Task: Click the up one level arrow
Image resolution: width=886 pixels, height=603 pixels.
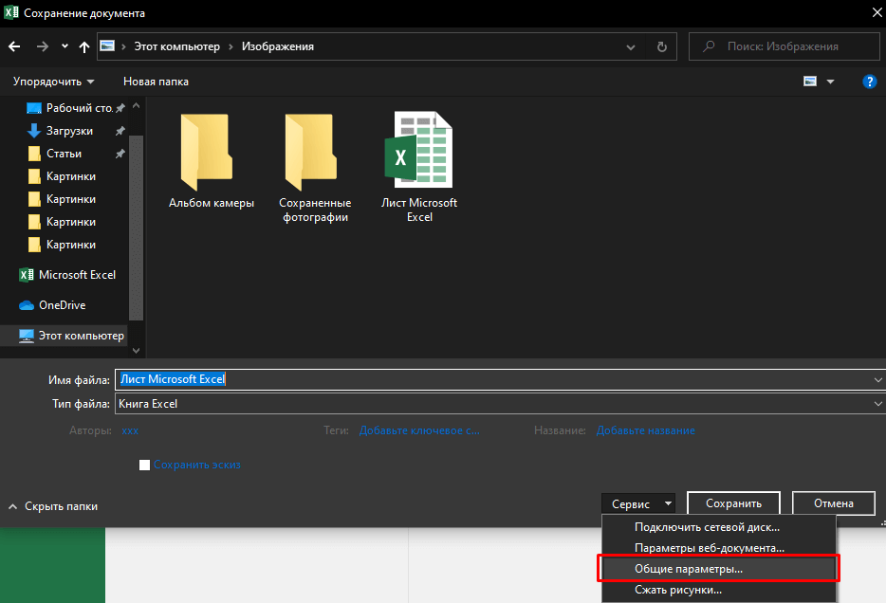Action: click(84, 46)
